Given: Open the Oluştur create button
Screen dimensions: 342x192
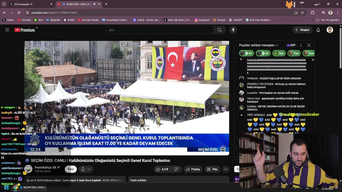Looking at the screenshot, I should (302, 30).
